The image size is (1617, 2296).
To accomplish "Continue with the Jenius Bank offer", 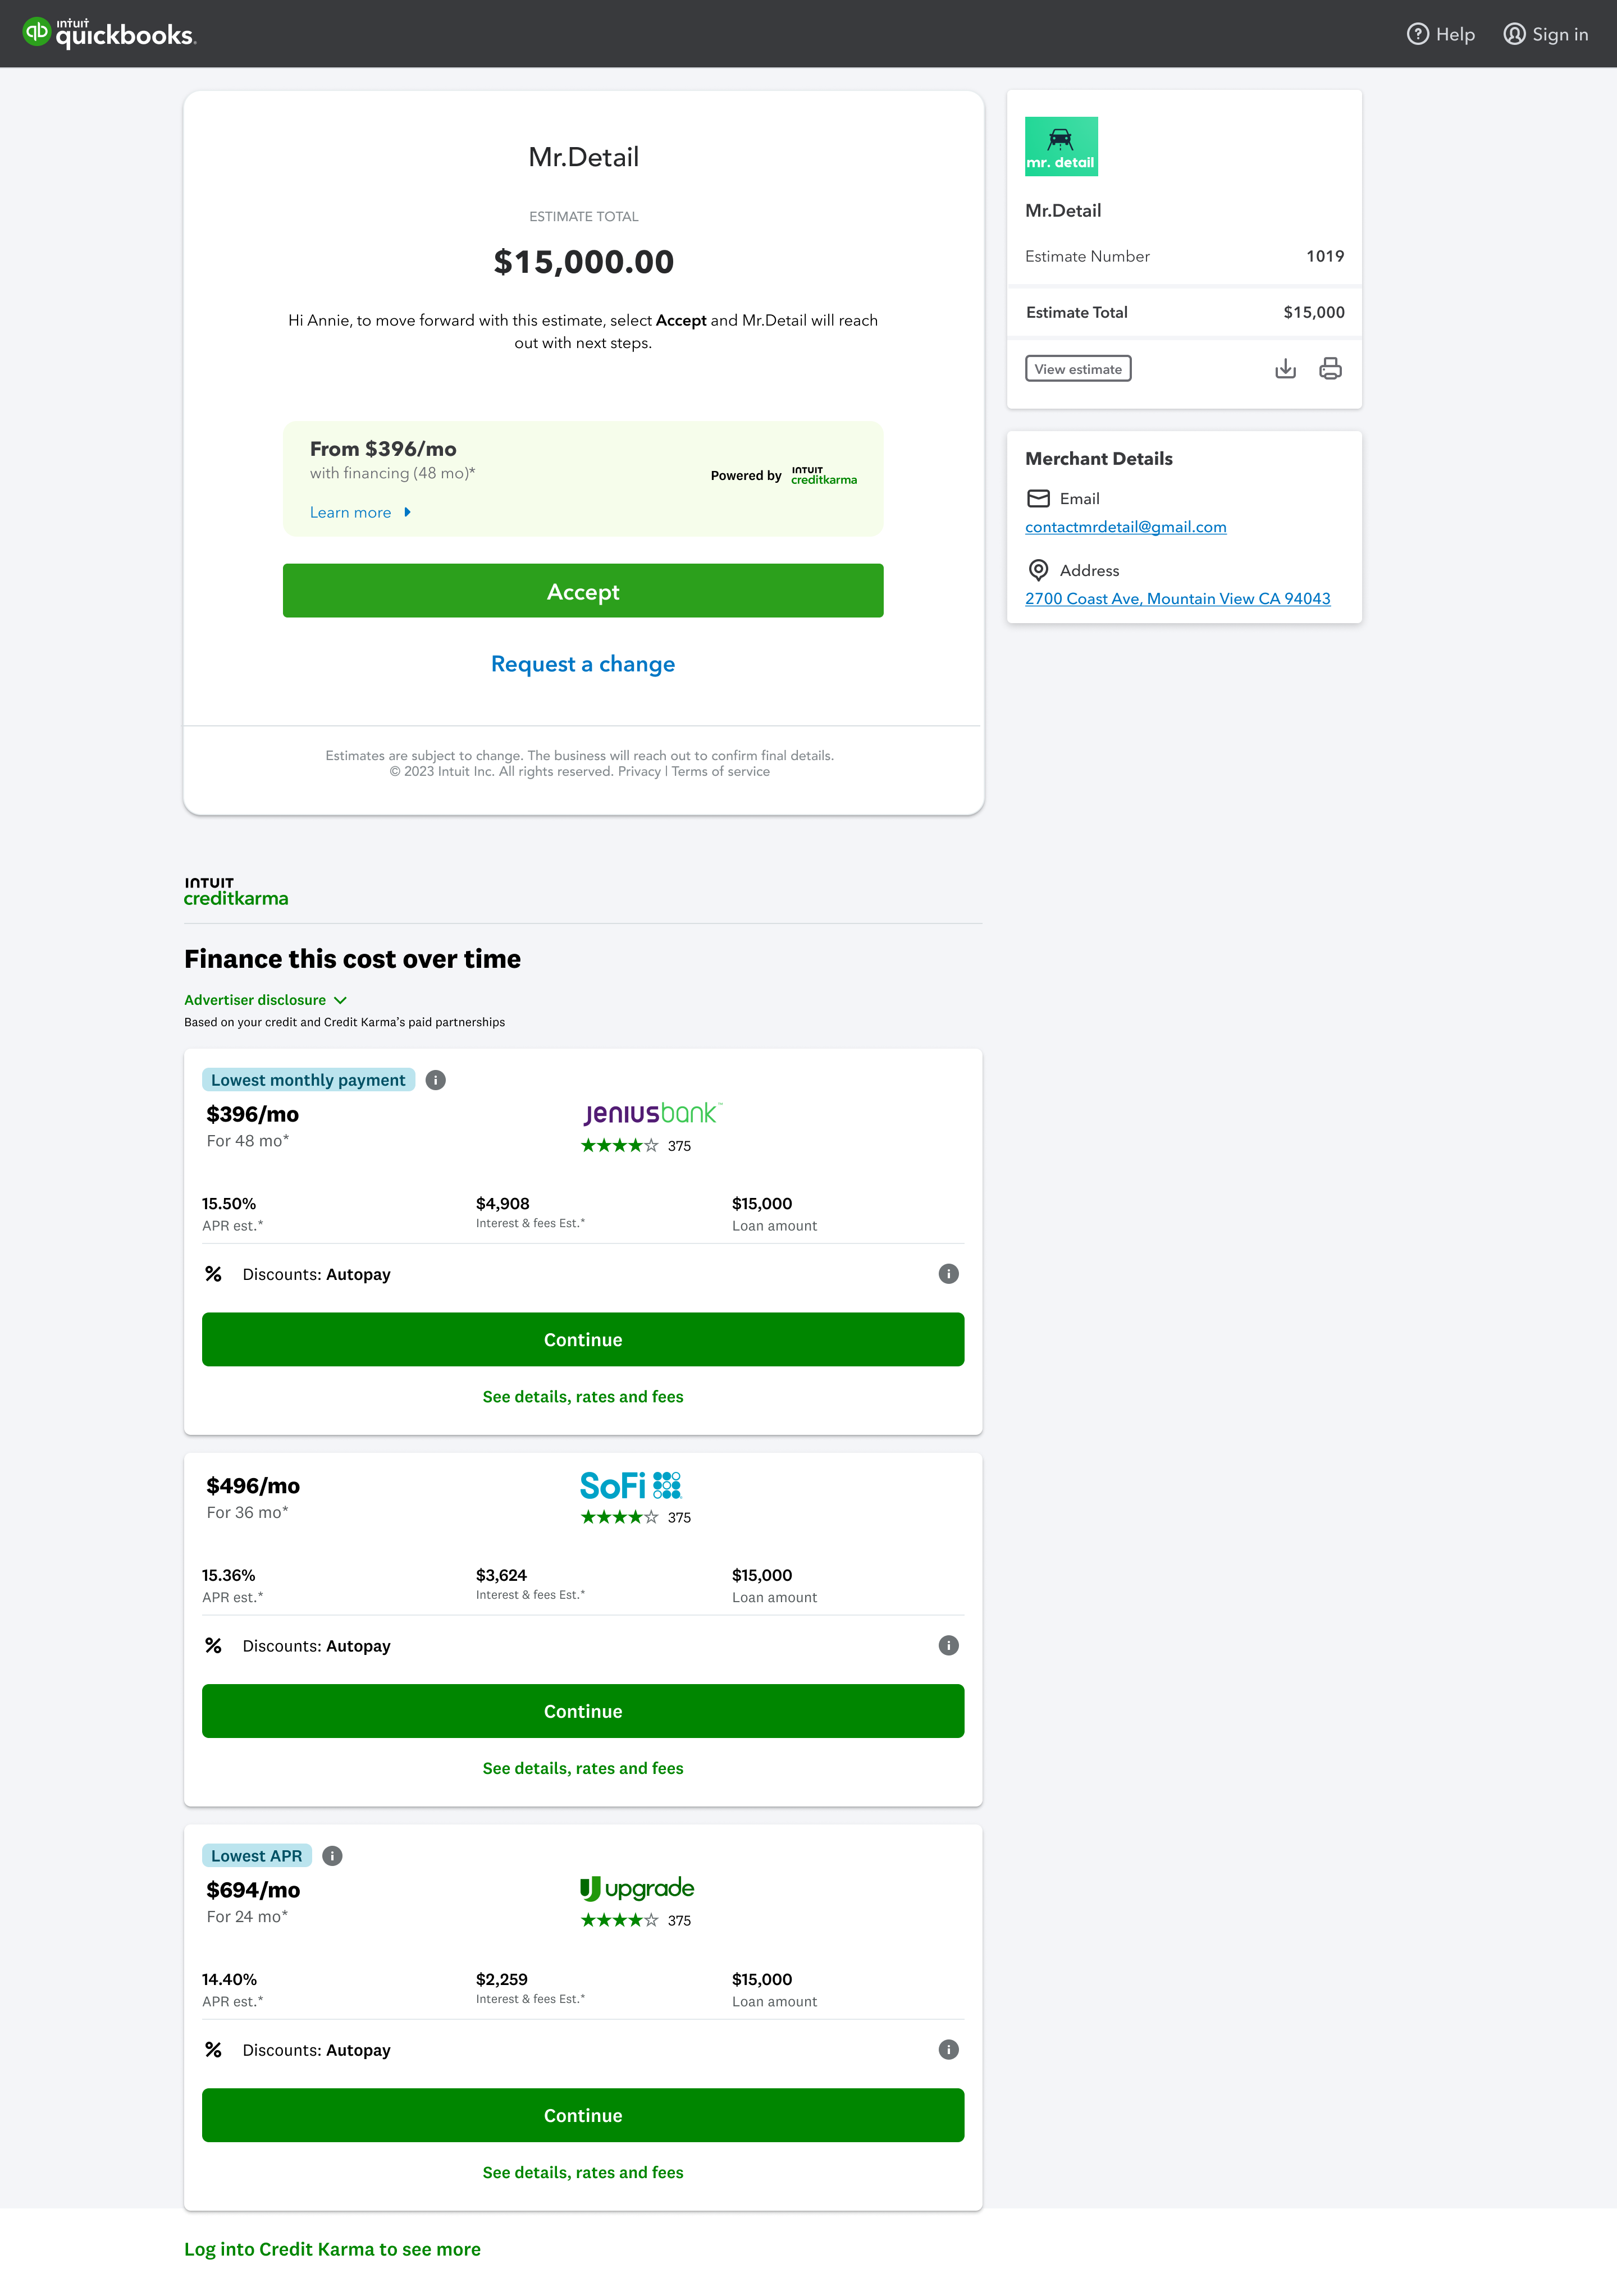I will point(583,1340).
